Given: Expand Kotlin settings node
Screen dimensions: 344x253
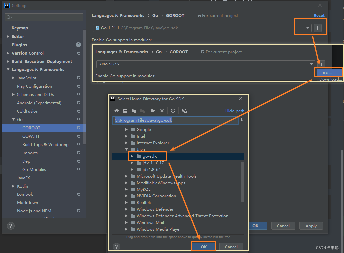Looking at the screenshot, I should tap(13, 186).
